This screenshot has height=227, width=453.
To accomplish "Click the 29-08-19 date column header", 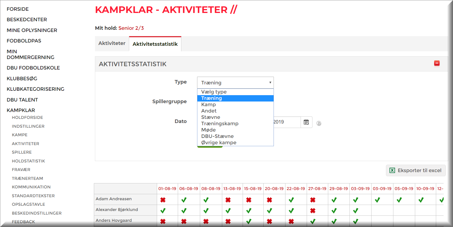I will click(339, 189).
